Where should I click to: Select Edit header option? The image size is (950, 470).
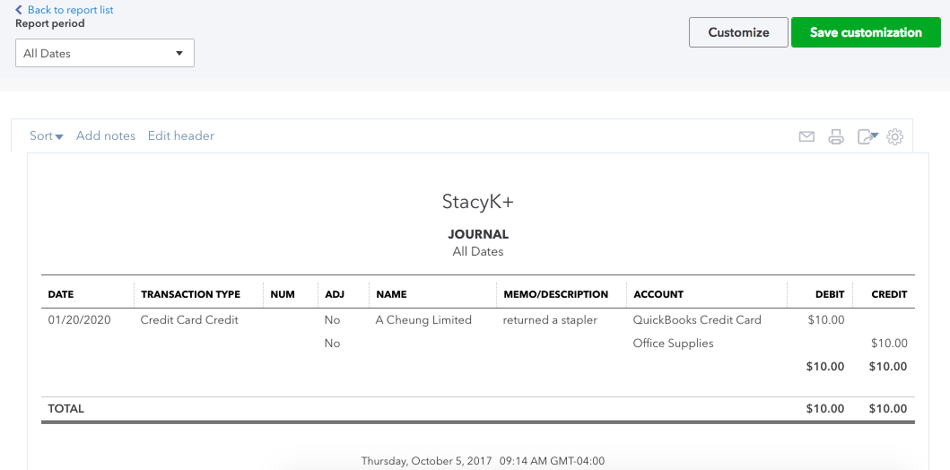click(x=181, y=136)
